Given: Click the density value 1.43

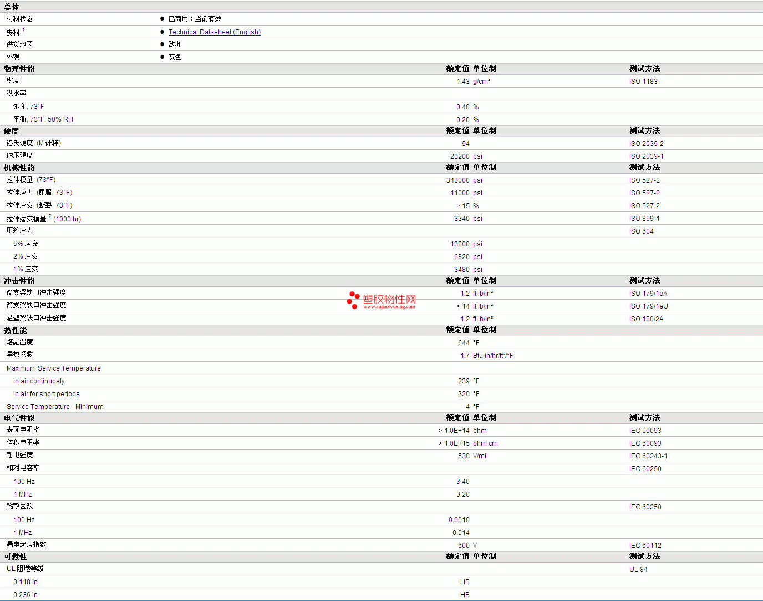Looking at the screenshot, I should (462, 82).
